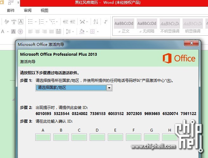The width and height of the screenshot is (208, 158).
Task: Open the Bullets dropdown arrow
Action: [36, 22]
